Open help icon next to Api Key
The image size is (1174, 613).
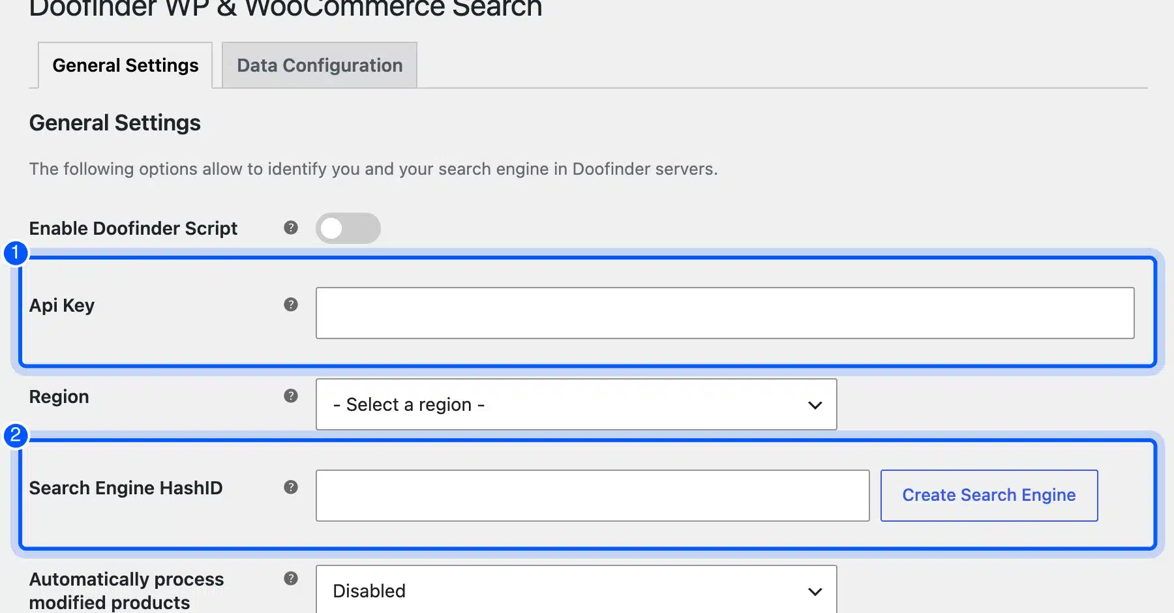[x=291, y=305]
